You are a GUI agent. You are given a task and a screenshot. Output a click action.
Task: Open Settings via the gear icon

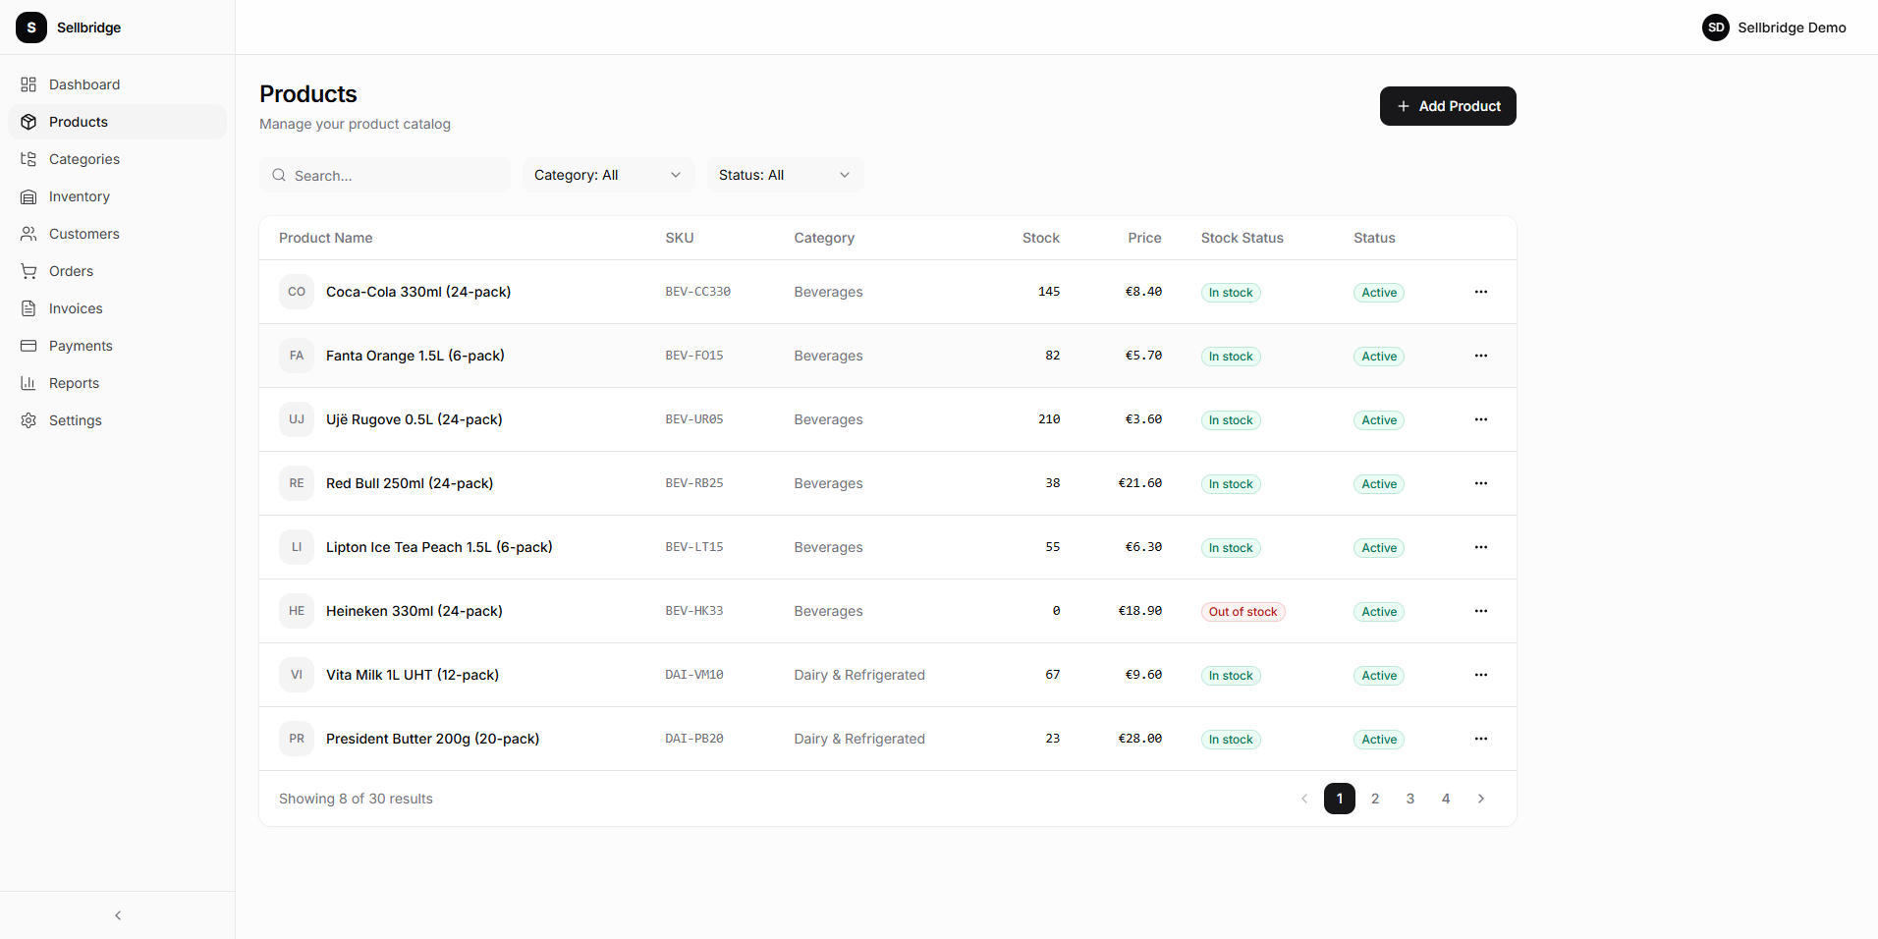click(29, 420)
